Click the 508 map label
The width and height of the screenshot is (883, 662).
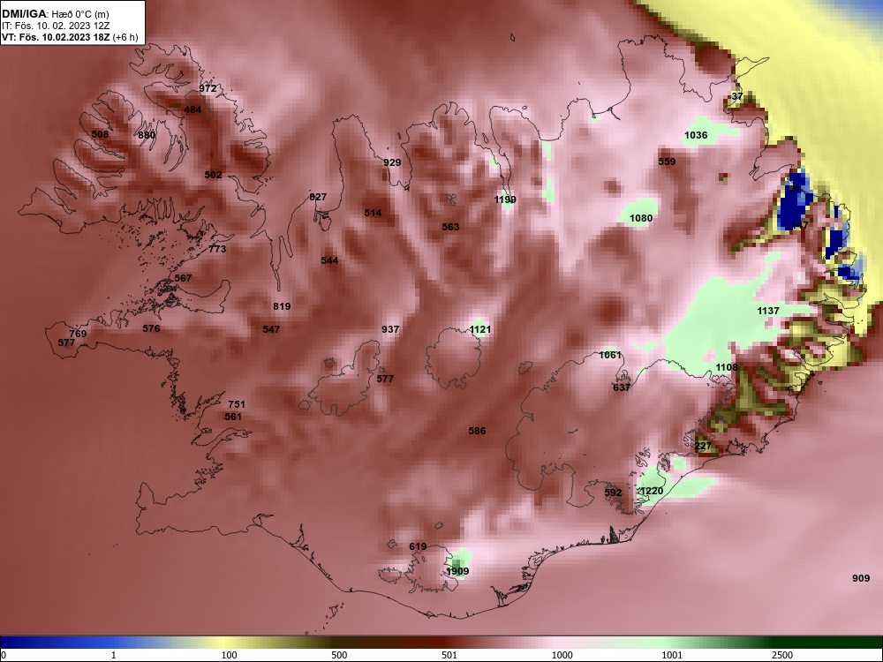pos(100,134)
